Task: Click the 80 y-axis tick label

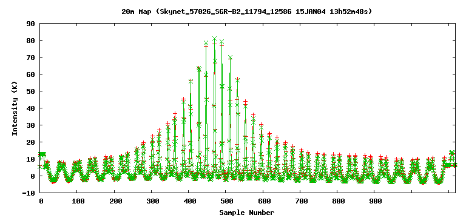Action: 32,41
